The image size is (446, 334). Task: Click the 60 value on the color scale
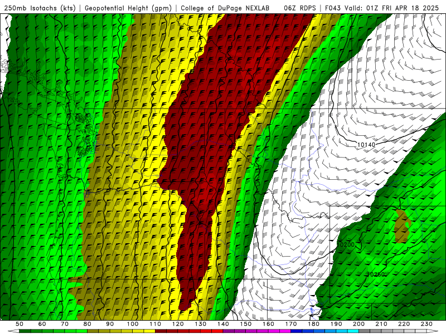[42, 324]
